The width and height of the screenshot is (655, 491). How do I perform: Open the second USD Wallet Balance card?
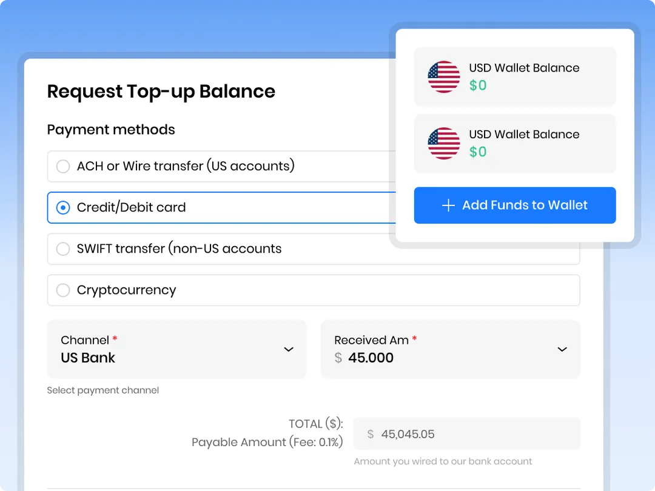coord(515,143)
